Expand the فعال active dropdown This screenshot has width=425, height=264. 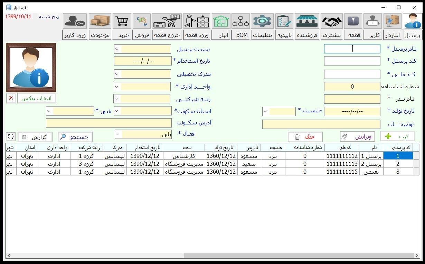(117, 134)
